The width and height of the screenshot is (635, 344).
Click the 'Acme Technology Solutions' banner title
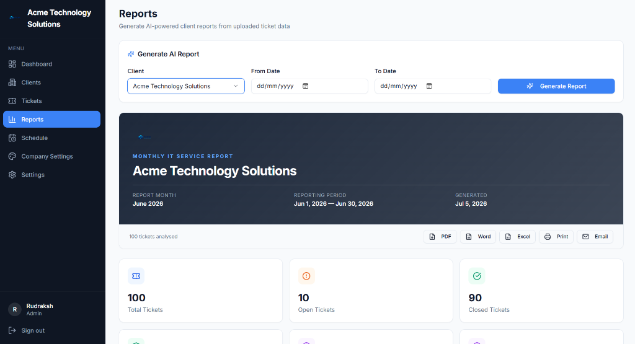point(215,171)
